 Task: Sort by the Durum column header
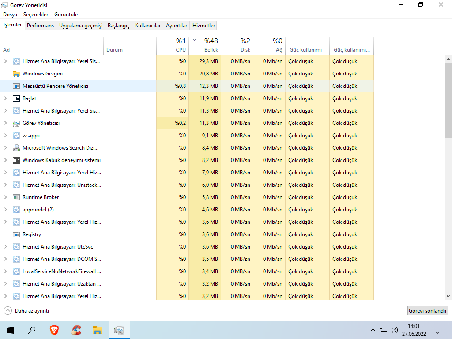click(x=130, y=45)
